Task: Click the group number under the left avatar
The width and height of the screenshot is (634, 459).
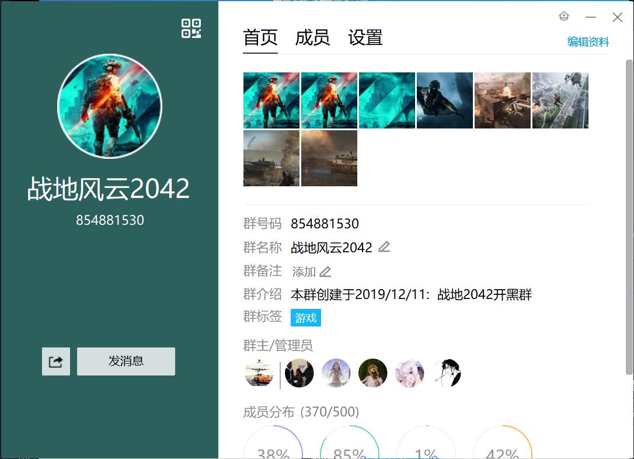Action: point(110,220)
